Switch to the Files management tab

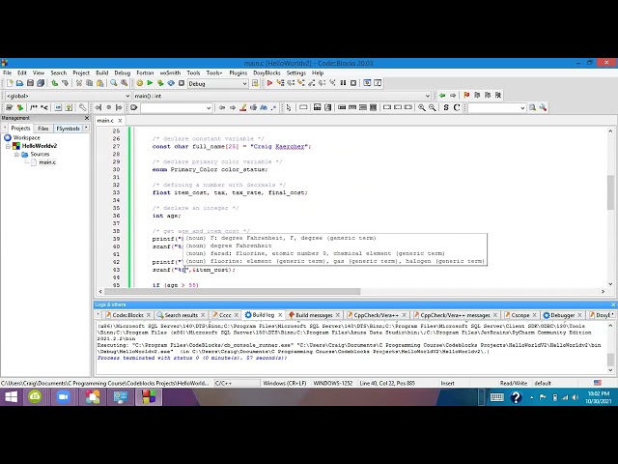42,129
